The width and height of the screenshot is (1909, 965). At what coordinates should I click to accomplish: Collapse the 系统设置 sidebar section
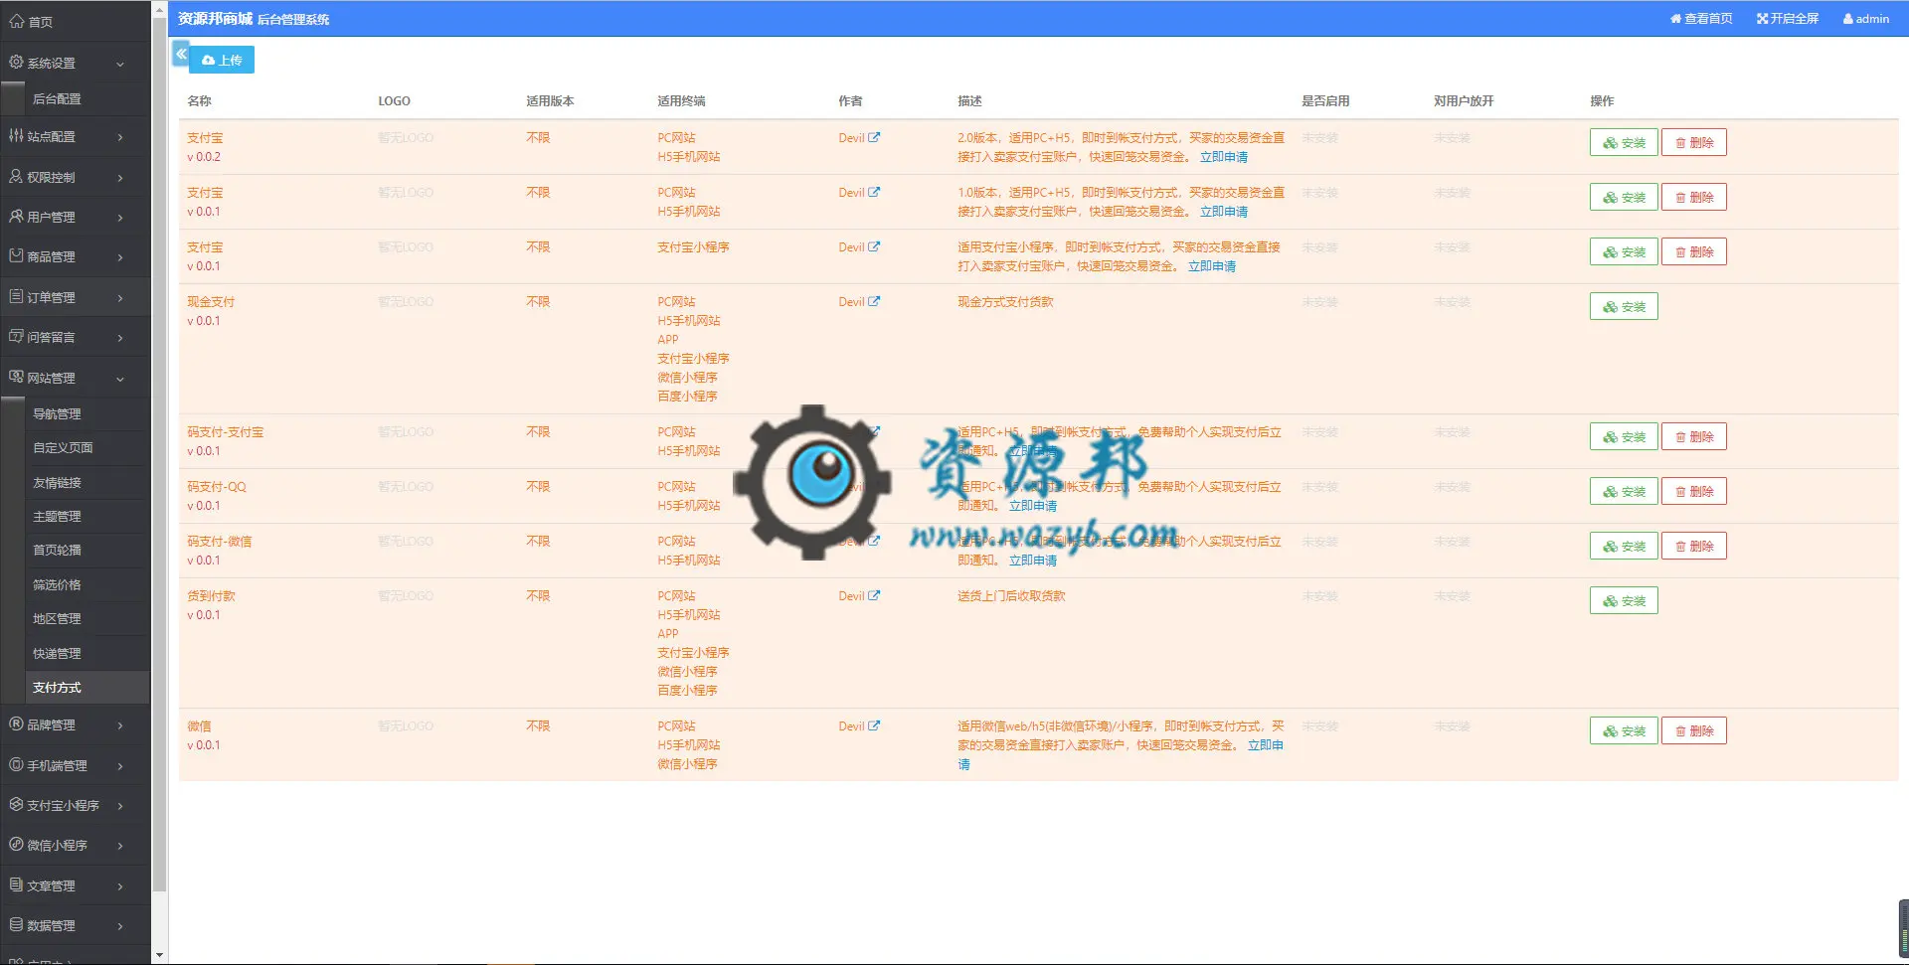point(75,63)
